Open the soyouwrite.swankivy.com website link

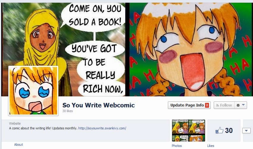102,128
